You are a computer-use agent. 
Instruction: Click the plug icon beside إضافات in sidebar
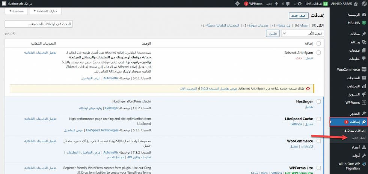coord(364,122)
